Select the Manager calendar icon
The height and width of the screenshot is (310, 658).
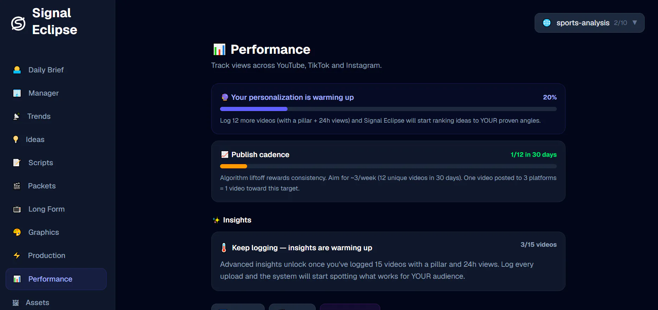(x=17, y=93)
